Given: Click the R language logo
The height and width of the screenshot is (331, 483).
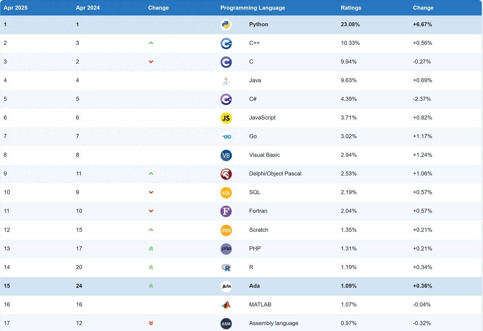Looking at the screenshot, I should tap(226, 268).
